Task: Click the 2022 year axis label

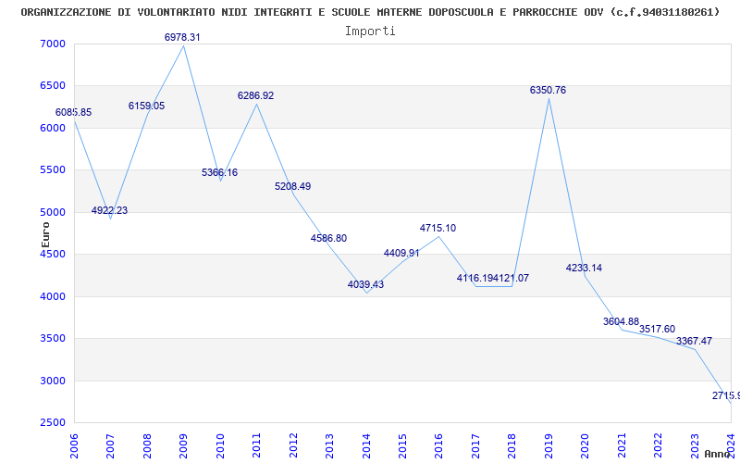Action: pyautogui.click(x=658, y=445)
